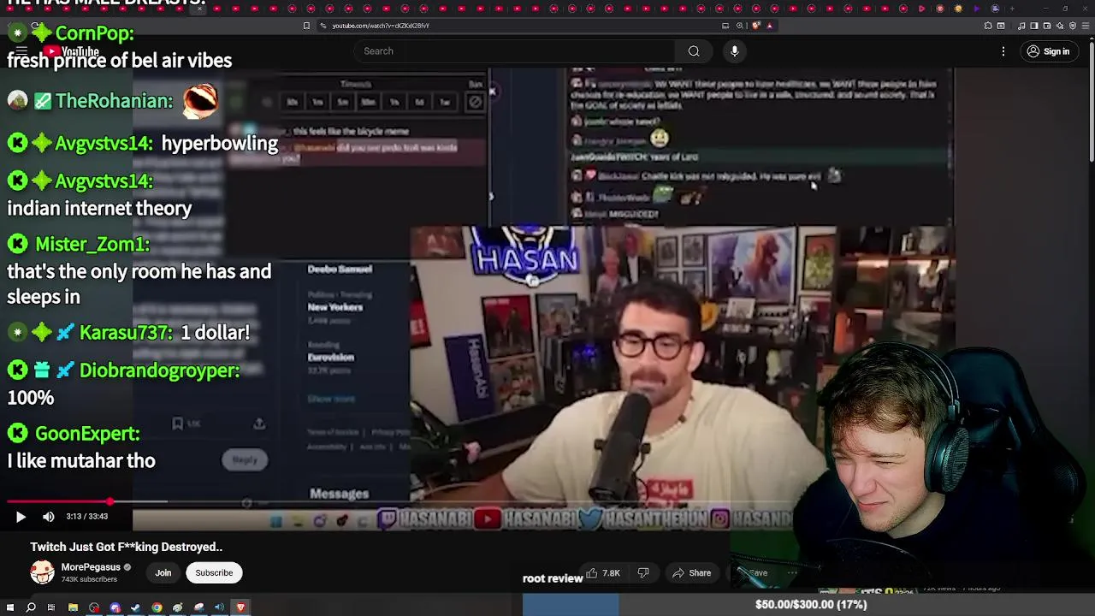Mute the video with the speaker icon

pyautogui.click(x=48, y=517)
